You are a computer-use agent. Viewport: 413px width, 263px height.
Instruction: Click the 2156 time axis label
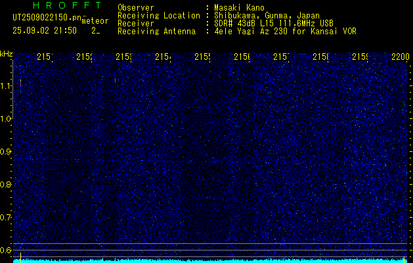point(242,57)
